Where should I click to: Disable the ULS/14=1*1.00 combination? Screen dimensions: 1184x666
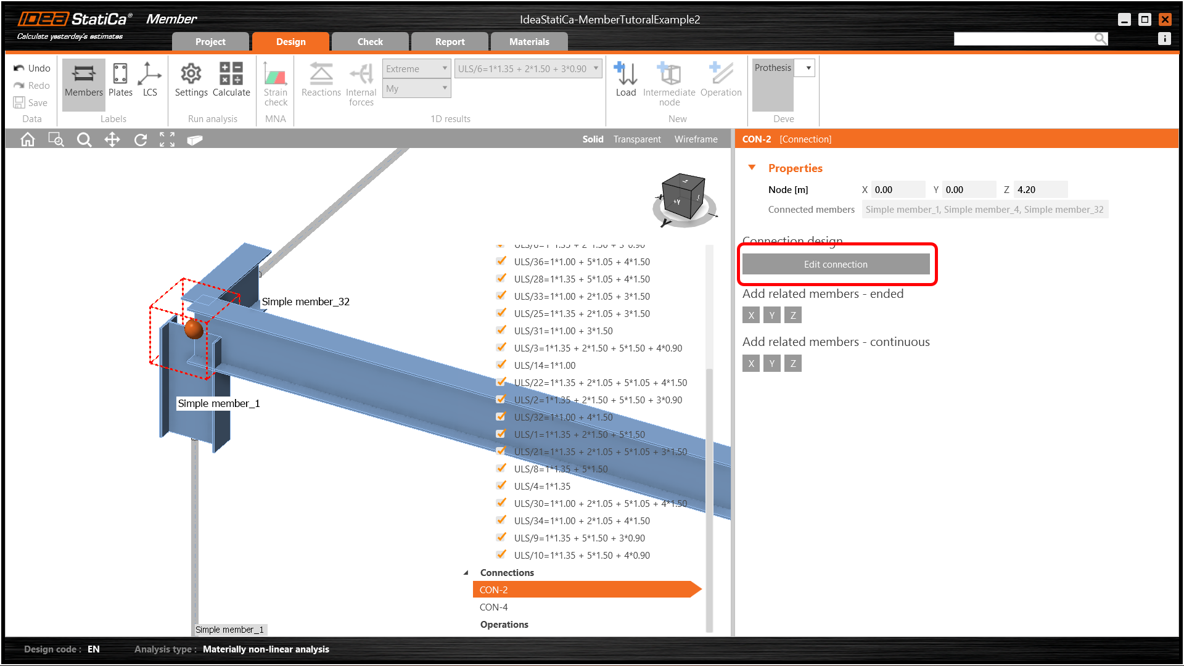click(x=501, y=364)
